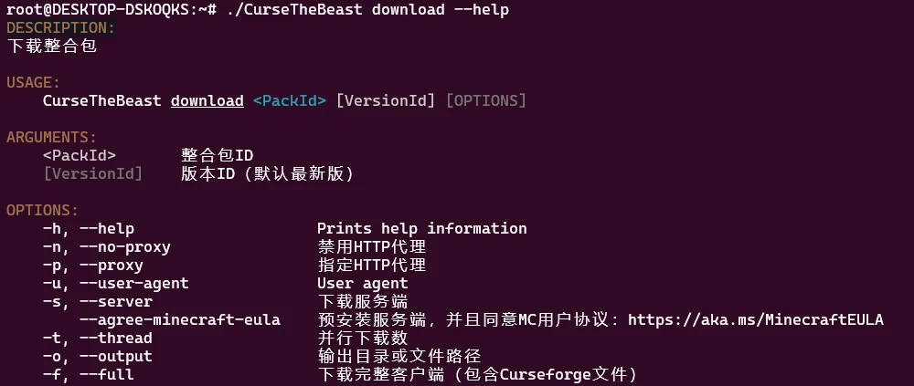914x386 pixels.
Task: Click the --proxy option flag
Action: pos(112,266)
